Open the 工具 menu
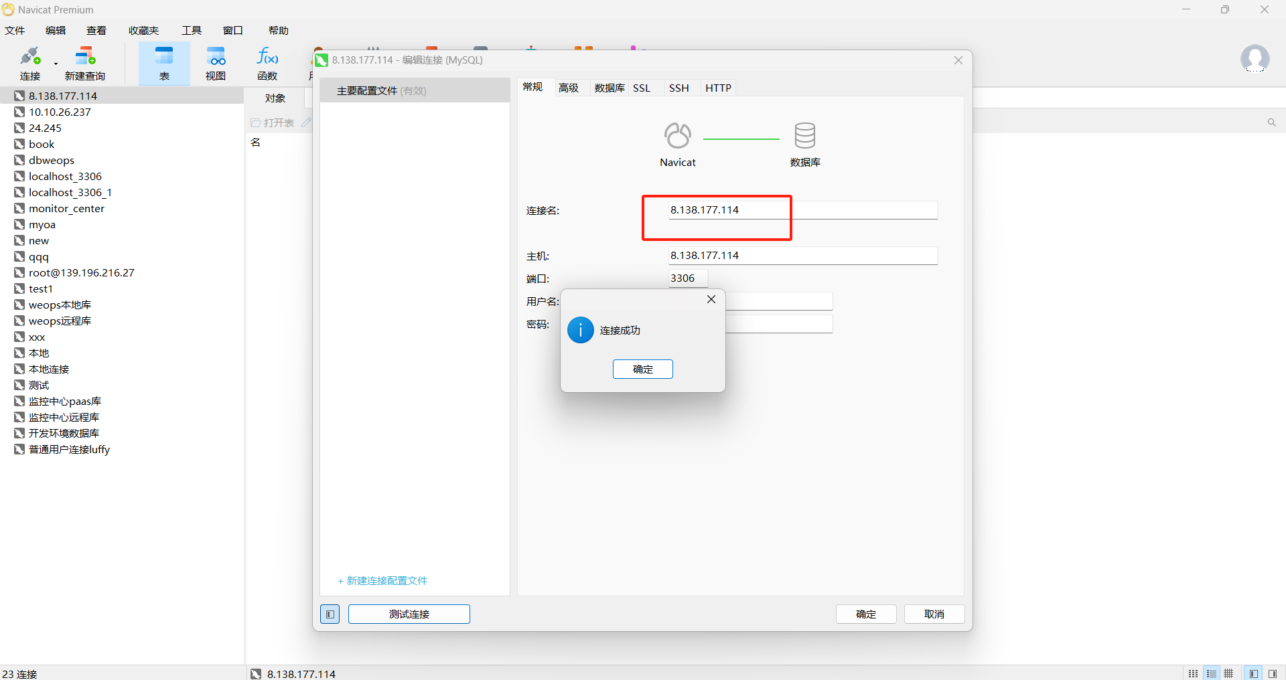This screenshot has height=680, width=1286. click(192, 30)
